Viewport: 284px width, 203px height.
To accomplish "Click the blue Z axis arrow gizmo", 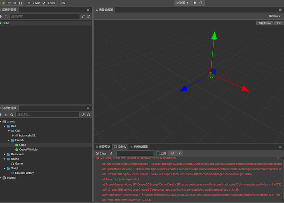I will (184, 89).
